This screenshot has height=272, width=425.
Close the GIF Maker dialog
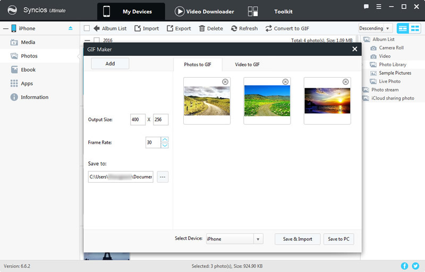pos(354,49)
